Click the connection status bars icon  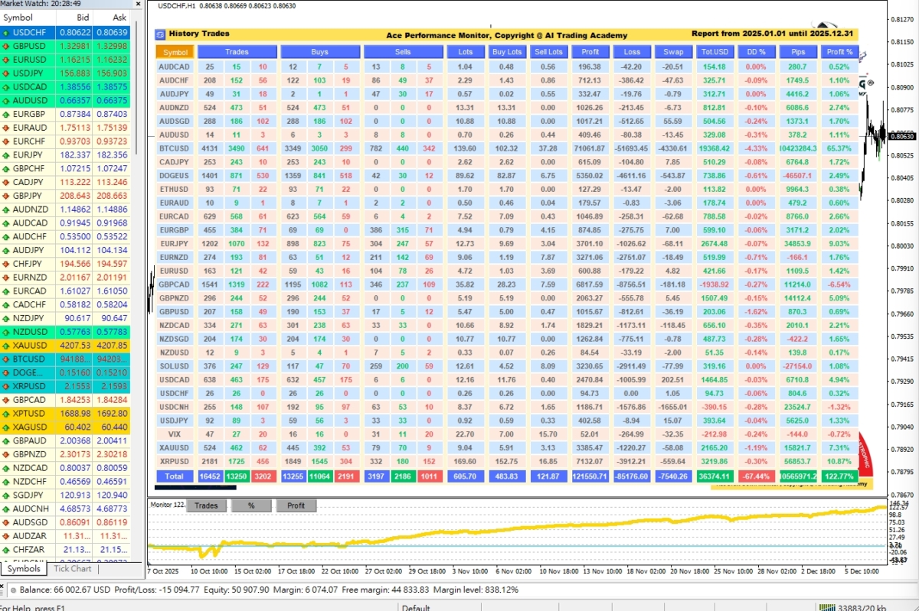coord(827,606)
